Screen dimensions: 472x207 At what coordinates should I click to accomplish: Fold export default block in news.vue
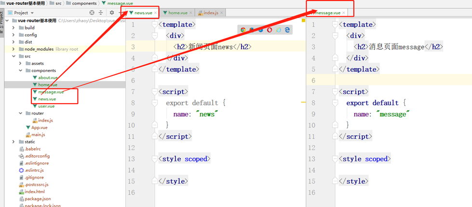point(155,103)
